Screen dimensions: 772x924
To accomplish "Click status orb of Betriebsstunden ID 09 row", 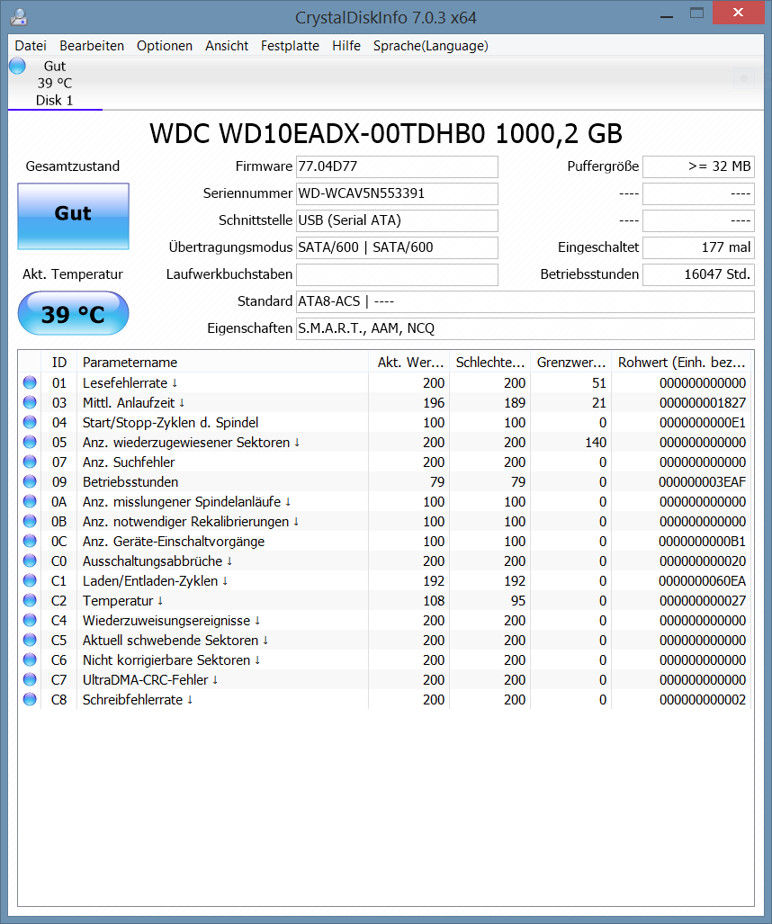I will tap(30, 481).
